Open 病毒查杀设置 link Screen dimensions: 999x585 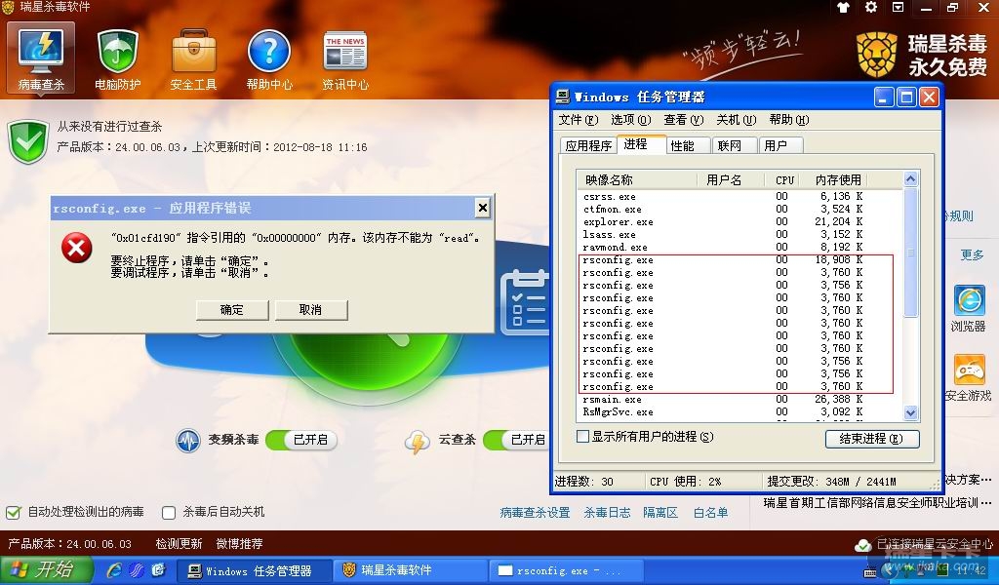tap(535, 513)
